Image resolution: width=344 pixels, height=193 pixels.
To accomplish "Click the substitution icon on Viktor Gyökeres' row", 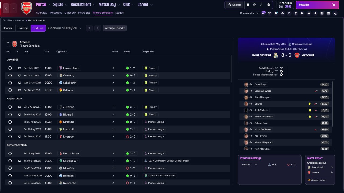I will coord(316,129).
